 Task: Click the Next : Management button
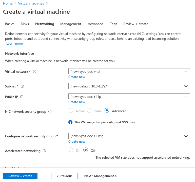coord(101,176)
